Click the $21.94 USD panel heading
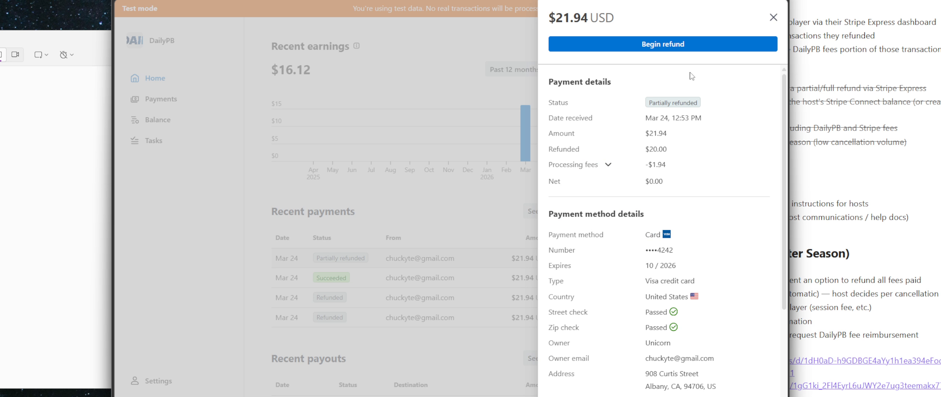This screenshot has width=941, height=397. 581,18
